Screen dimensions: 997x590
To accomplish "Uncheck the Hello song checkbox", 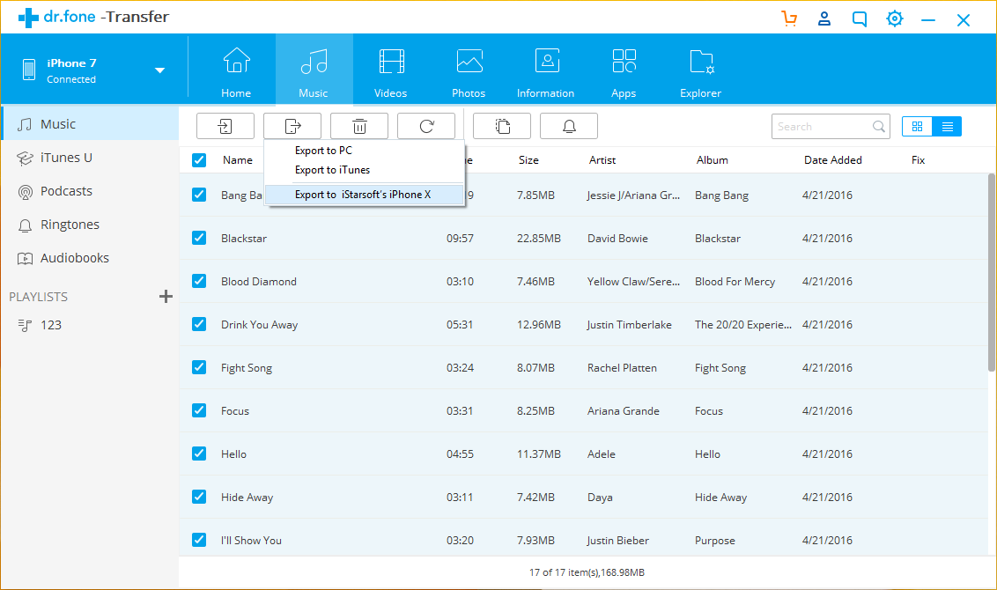I will (x=199, y=454).
